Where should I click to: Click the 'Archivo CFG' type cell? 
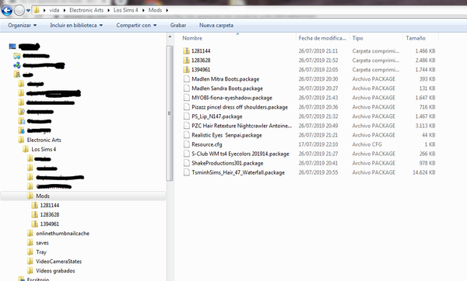click(367, 144)
